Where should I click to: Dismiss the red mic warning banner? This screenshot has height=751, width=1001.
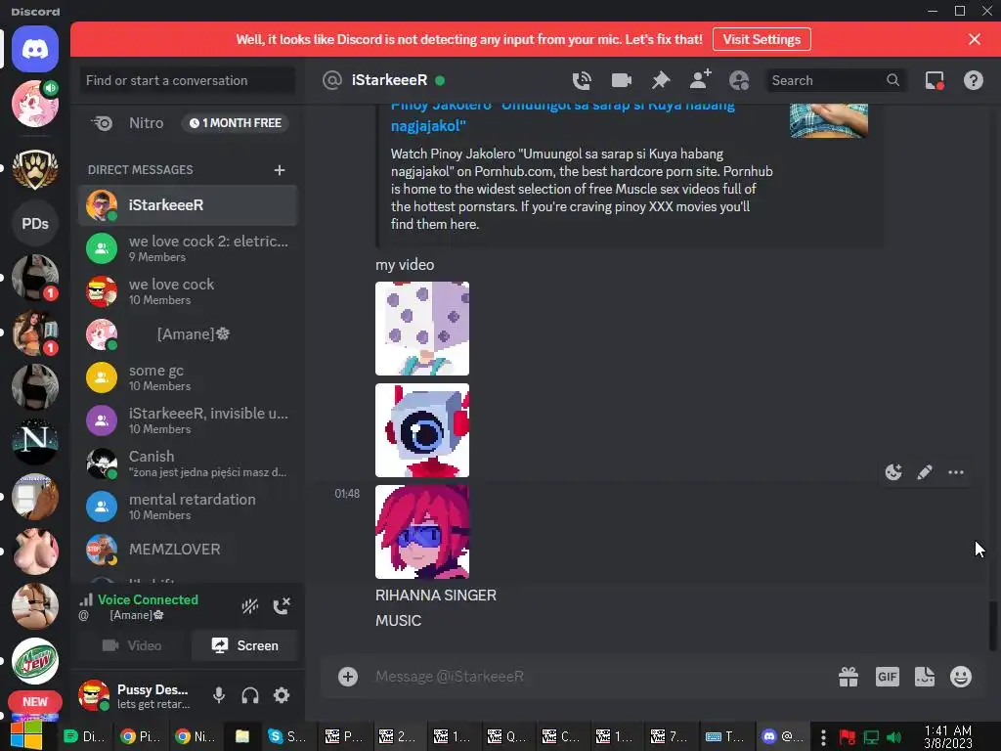(975, 39)
